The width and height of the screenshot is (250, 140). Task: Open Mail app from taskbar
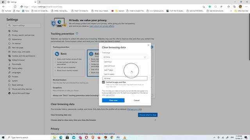click(x=74, y=137)
